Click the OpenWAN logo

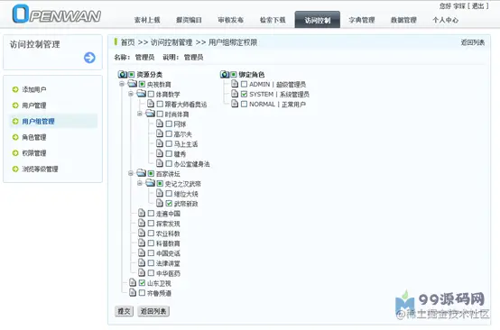57,14
